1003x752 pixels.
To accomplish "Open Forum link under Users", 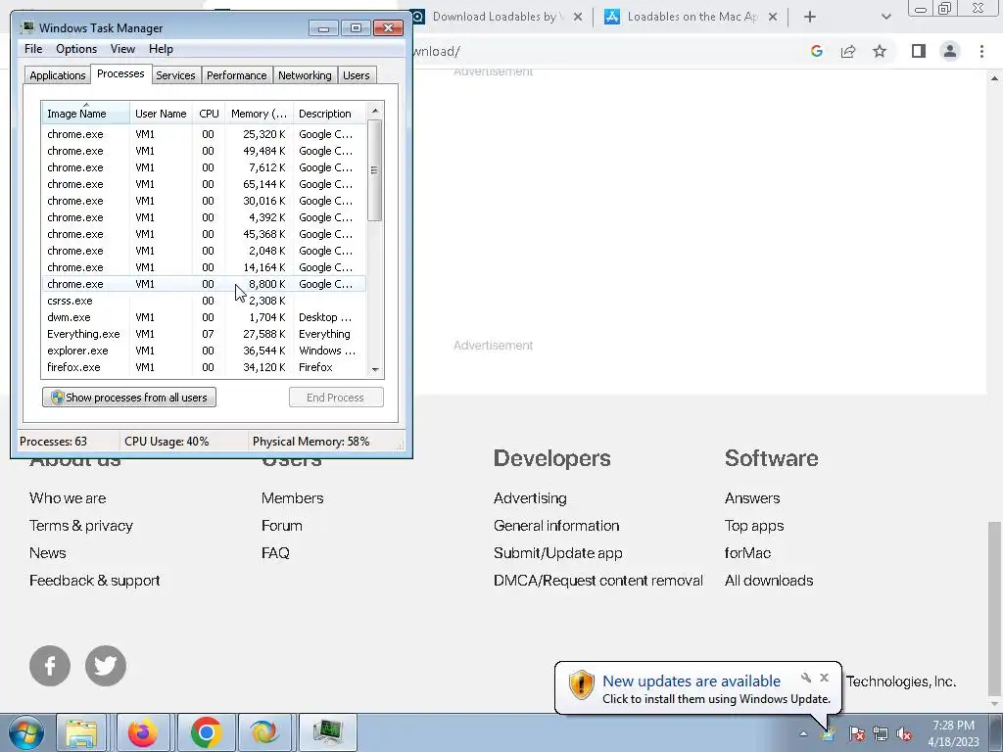I will 281,526.
